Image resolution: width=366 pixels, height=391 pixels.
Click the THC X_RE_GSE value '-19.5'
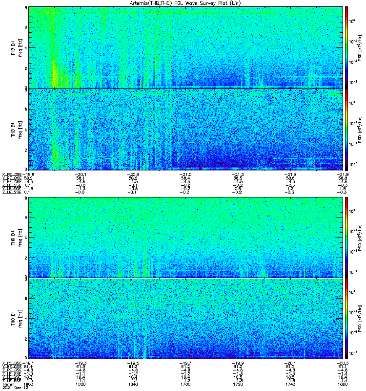(x=133, y=363)
